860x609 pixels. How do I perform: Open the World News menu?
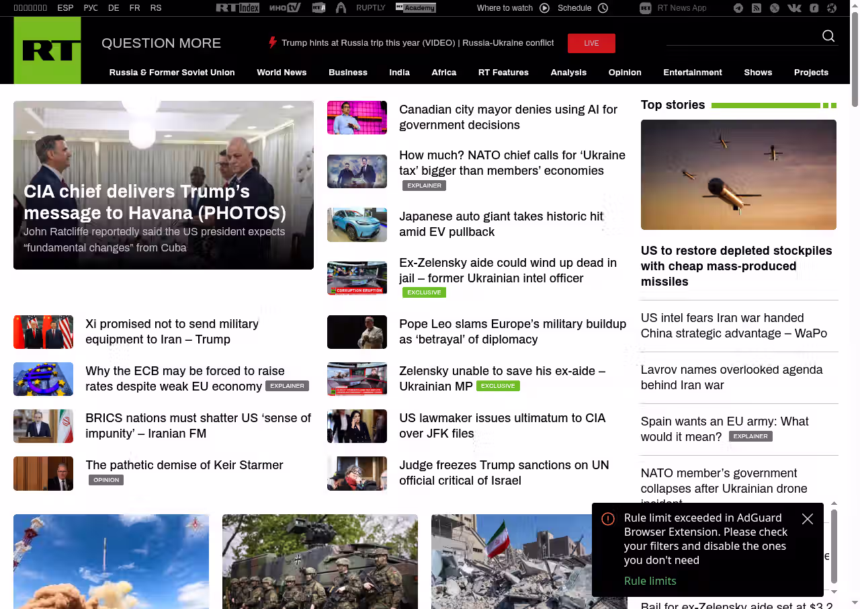(282, 73)
